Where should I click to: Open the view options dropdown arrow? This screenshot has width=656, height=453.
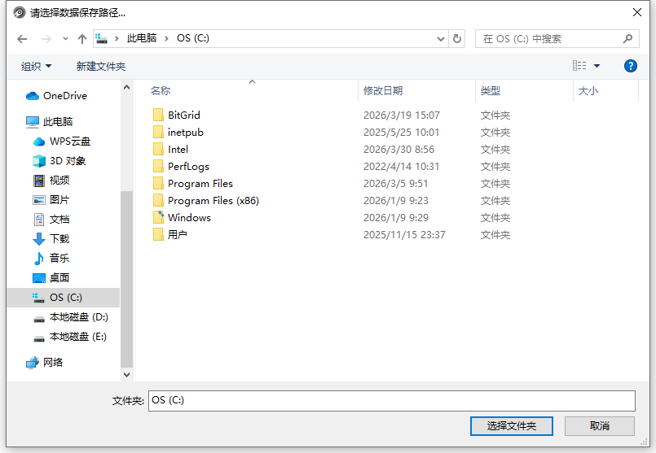click(x=597, y=66)
